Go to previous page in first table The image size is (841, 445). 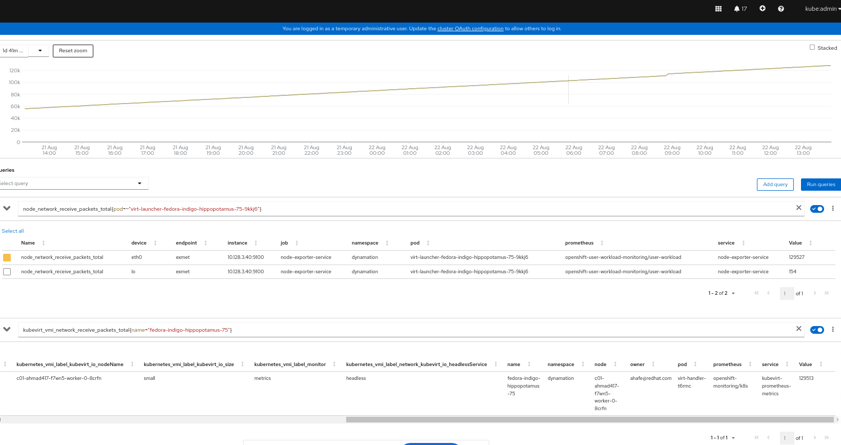(768, 293)
